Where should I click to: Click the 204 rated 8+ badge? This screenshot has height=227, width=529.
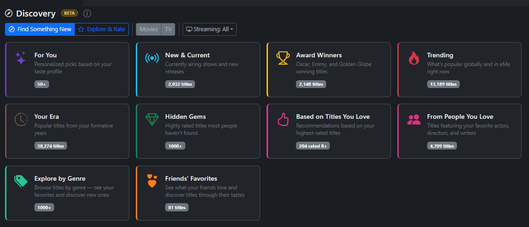(312, 146)
